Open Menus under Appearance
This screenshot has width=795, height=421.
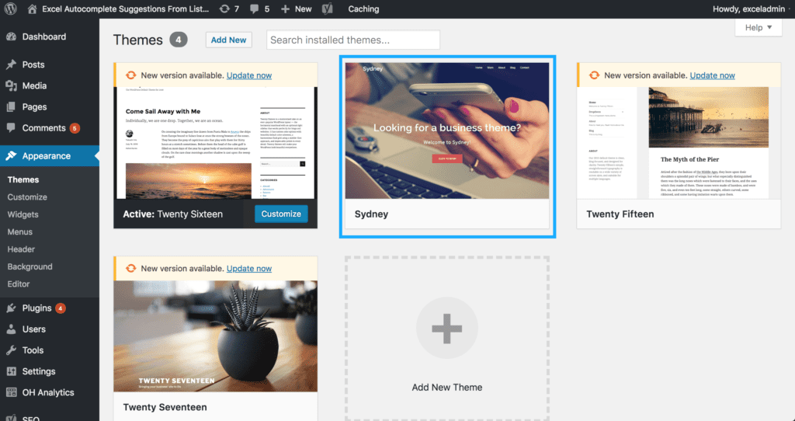click(19, 231)
